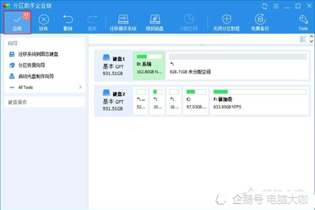Click the scroll up arrow at top right
Image resolution: width=315 pixels, height=210 pixels.
click(312, 36)
